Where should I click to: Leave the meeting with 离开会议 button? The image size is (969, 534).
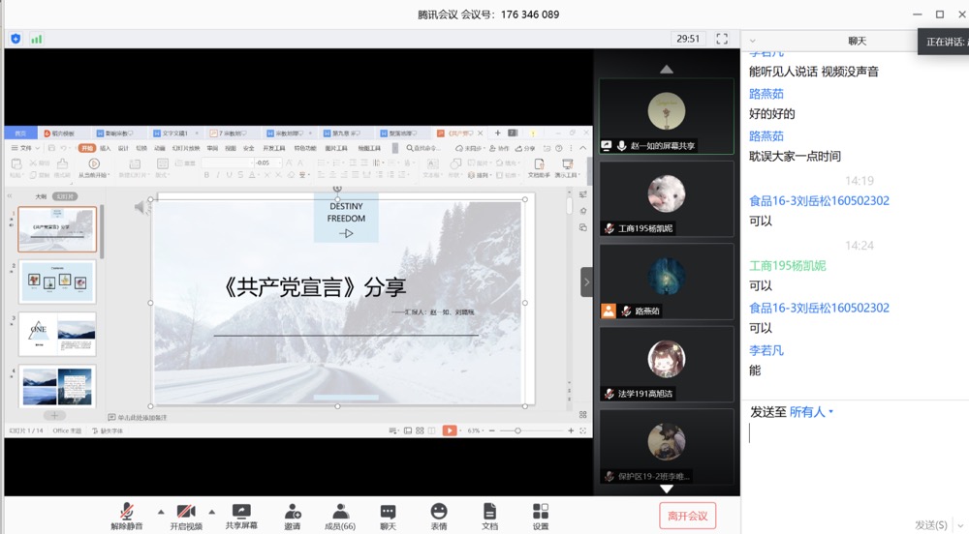point(687,517)
